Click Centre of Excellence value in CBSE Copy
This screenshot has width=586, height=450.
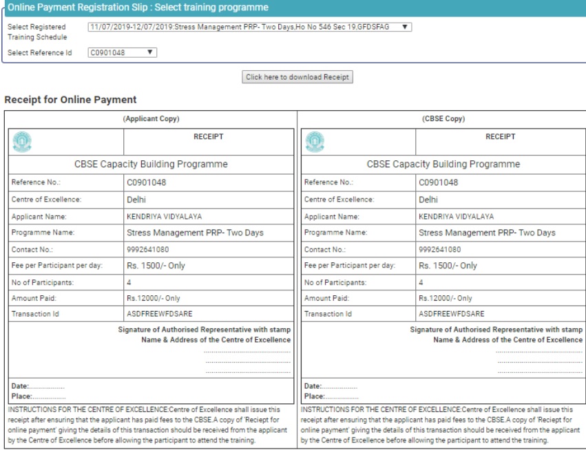click(x=428, y=200)
